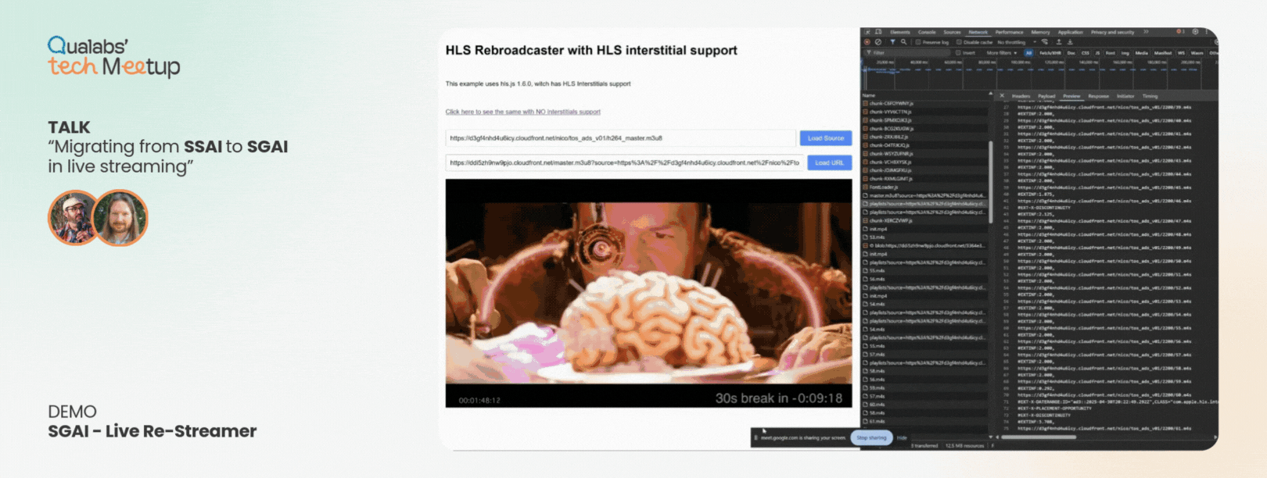Click the video player frame
The height and width of the screenshot is (478, 1267).
[648, 293]
